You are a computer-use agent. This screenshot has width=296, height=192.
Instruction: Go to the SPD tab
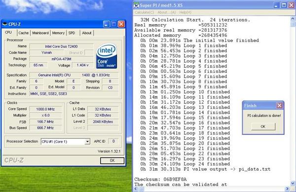pyautogui.click(x=72, y=33)
